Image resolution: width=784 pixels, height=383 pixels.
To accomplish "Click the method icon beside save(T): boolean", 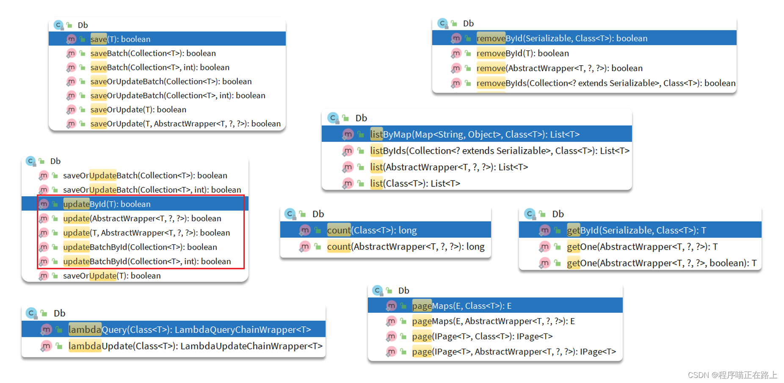I will tap(71, 39).
